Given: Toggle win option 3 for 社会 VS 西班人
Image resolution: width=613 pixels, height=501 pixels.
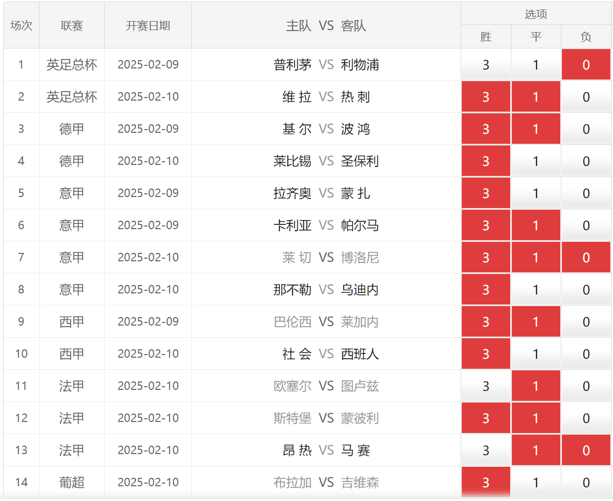Looking at the screenshot, I should coord(485,353).
